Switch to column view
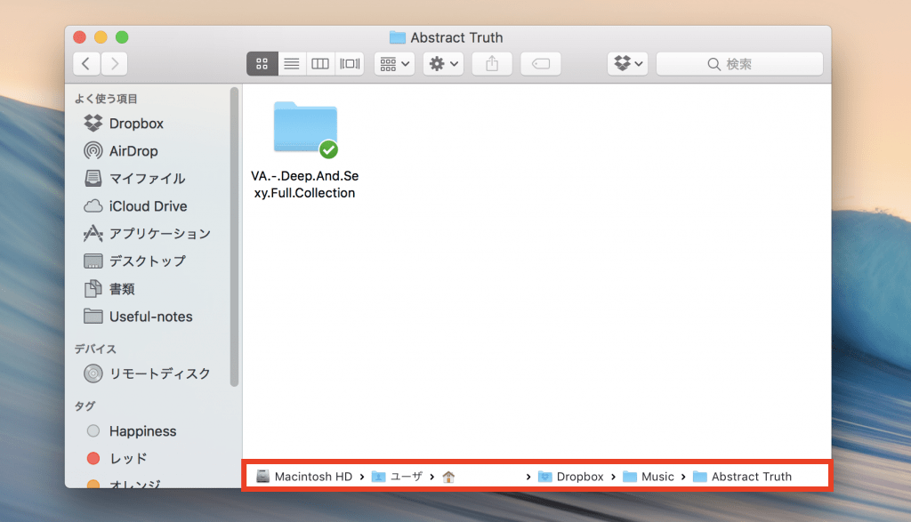The height and width of the screenshot is (522, 911). pyautogui.click(x=320, y=63)
